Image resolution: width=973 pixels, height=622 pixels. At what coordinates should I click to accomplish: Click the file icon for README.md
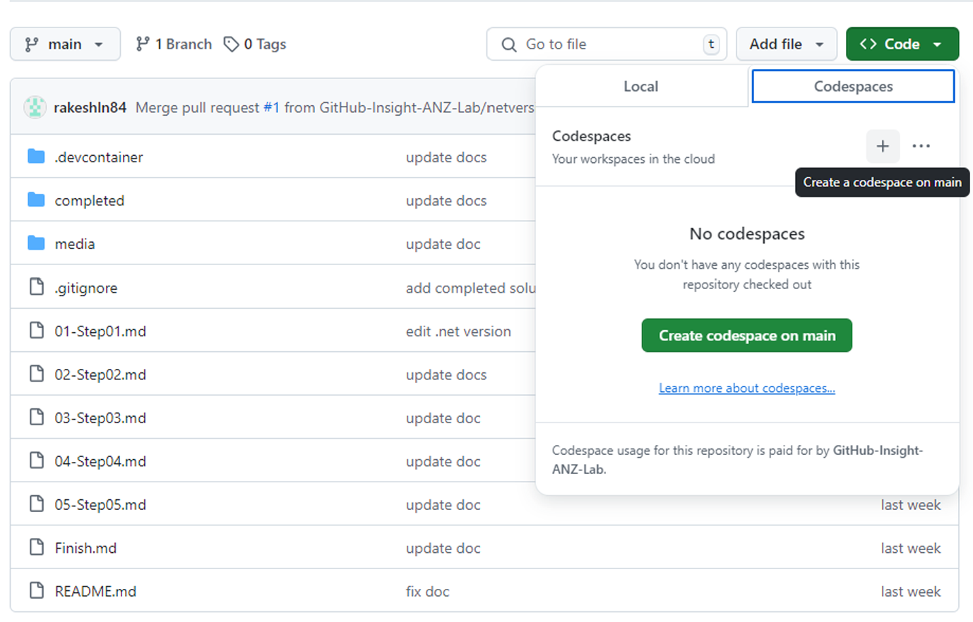click(x=37, y=590)
